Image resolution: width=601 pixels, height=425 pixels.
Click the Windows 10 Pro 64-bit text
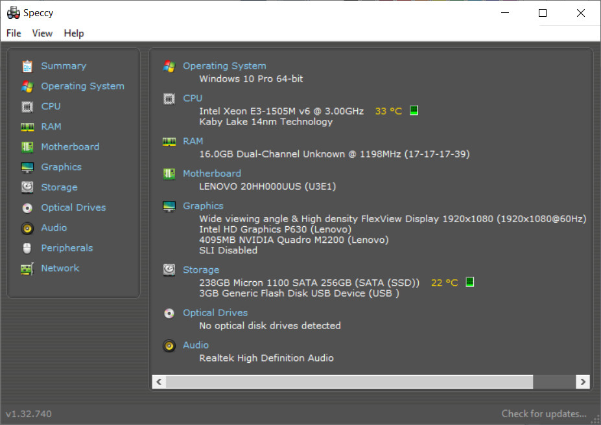point(251,79)
